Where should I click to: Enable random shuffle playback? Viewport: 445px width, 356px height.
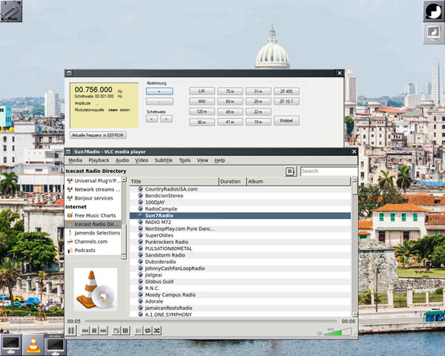pos(156,330)
